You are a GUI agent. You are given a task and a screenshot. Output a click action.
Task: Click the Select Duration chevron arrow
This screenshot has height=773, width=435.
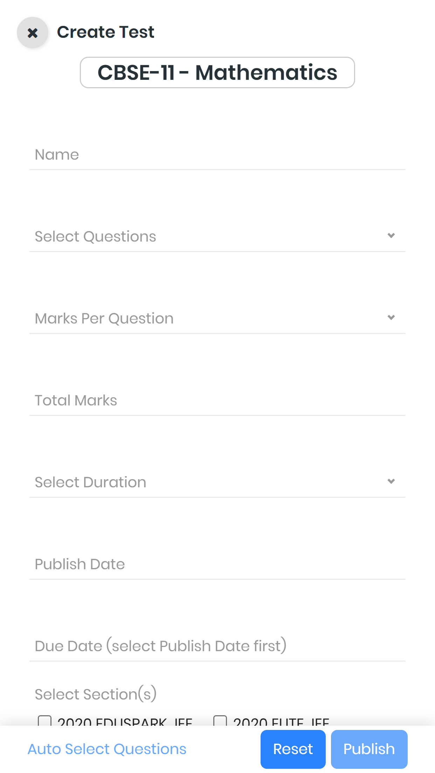(x=391, y=481)
